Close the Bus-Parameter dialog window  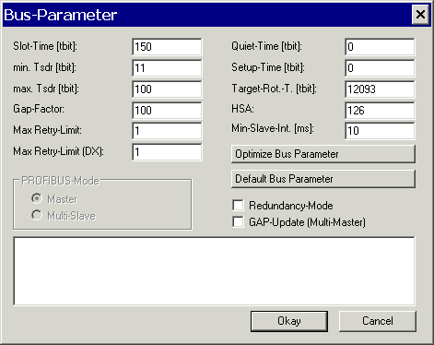[x=420, y=15]
